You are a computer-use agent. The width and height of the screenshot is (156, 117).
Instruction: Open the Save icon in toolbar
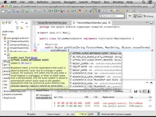(x=9, y=11)
